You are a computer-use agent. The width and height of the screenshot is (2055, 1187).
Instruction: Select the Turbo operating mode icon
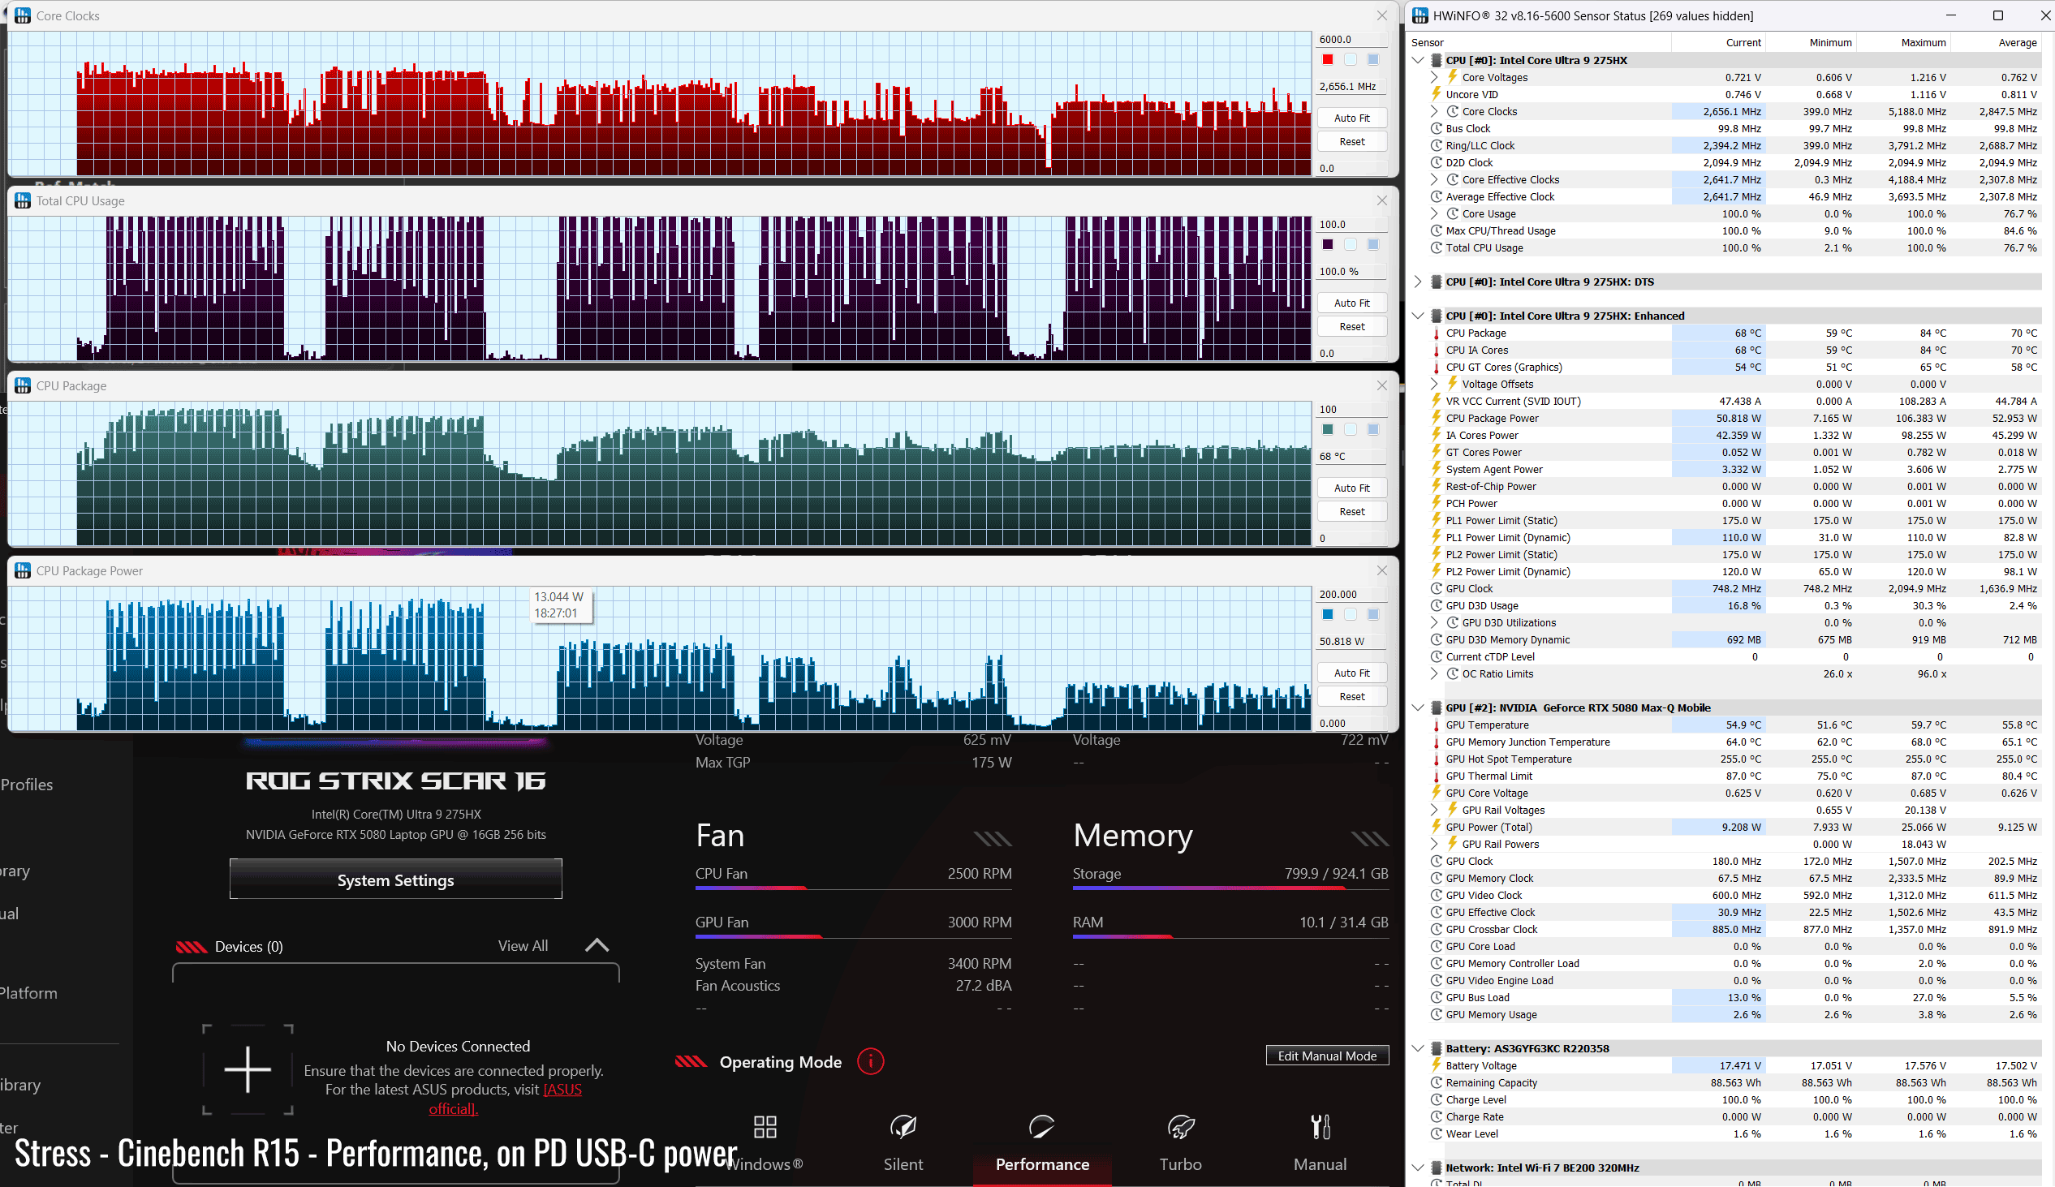point(1181,1127)
